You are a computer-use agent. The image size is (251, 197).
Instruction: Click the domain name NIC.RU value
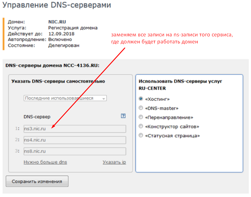[57, 22]
